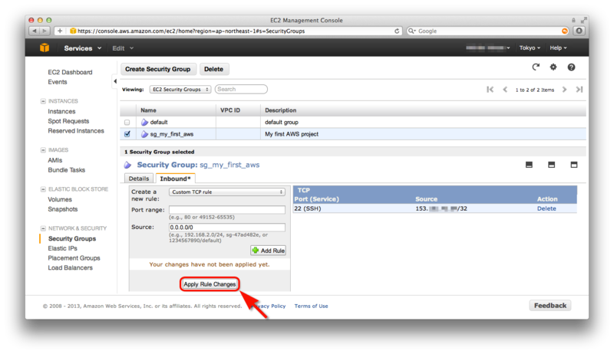Open the Viewing EC2 Security Groups selector
Image resolution: width=614 pixels, height=354 pixels.
pos(180,90)
